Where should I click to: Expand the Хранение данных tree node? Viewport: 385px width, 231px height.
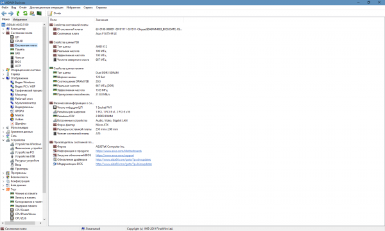pos(3,132)
